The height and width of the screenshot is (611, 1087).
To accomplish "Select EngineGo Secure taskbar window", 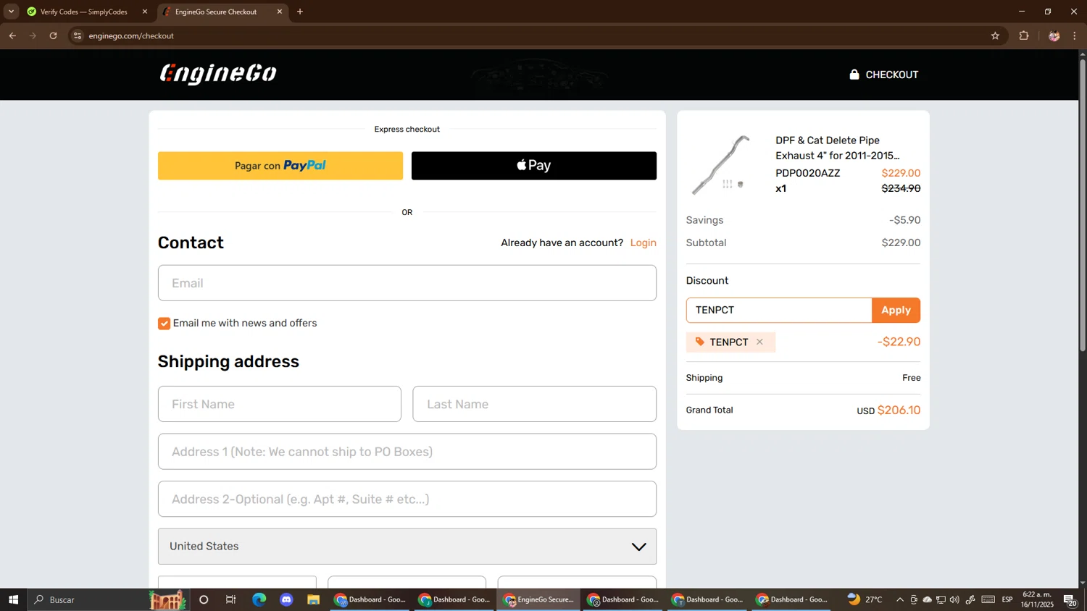I will (x=538, y=599).
